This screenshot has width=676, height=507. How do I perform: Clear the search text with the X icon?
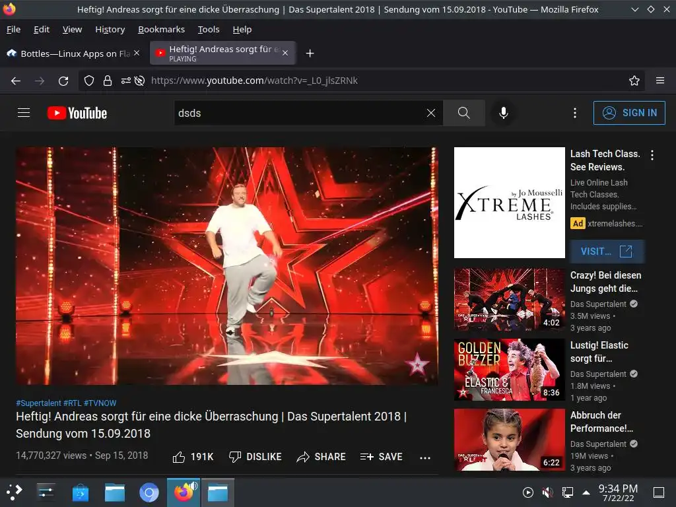430,113
